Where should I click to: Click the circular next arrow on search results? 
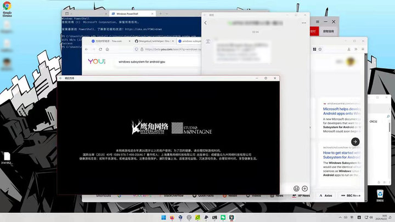pyautogui.click(x=356, y=141)
